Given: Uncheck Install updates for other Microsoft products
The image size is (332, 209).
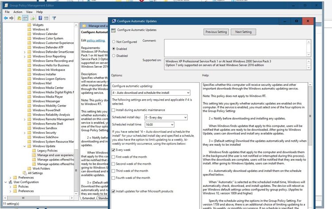Looking at the screenshot, I should [x=113, y=191].
